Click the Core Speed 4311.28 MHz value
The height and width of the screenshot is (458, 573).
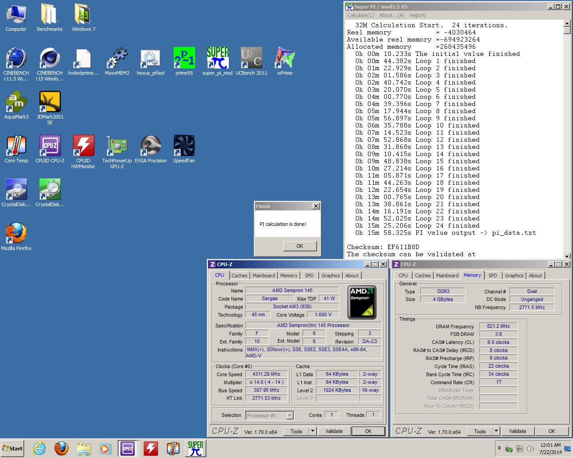coord(266,374)
